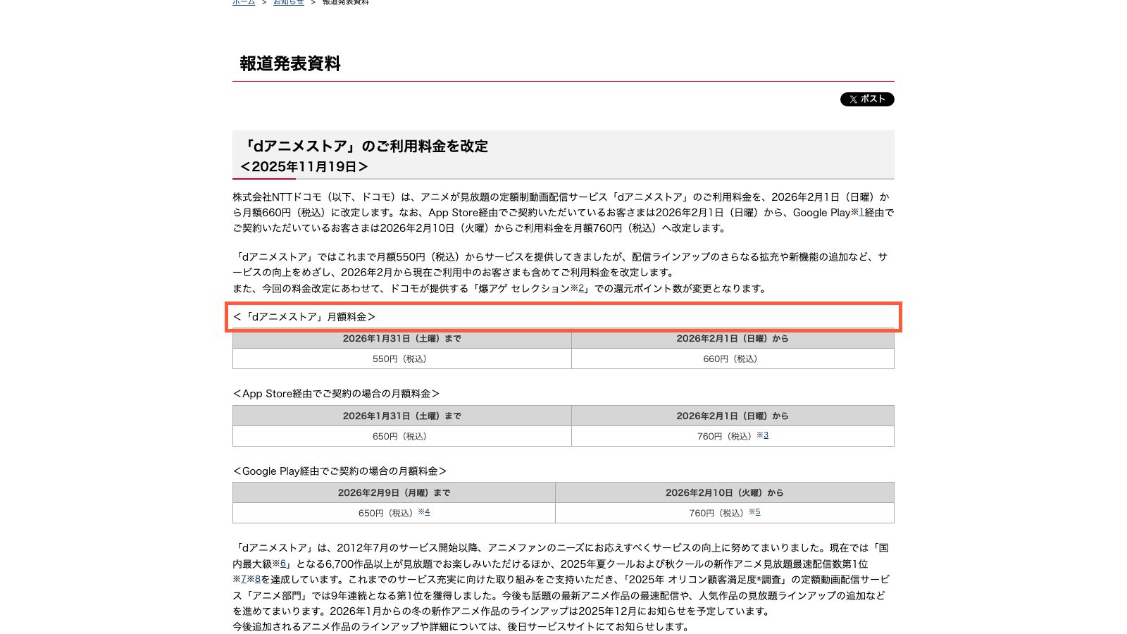Select header 2026年2月10日（火曜）から

(x=725, y=492)
